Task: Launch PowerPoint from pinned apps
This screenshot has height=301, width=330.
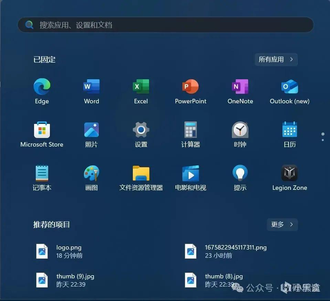Action: tap(191, 86)
